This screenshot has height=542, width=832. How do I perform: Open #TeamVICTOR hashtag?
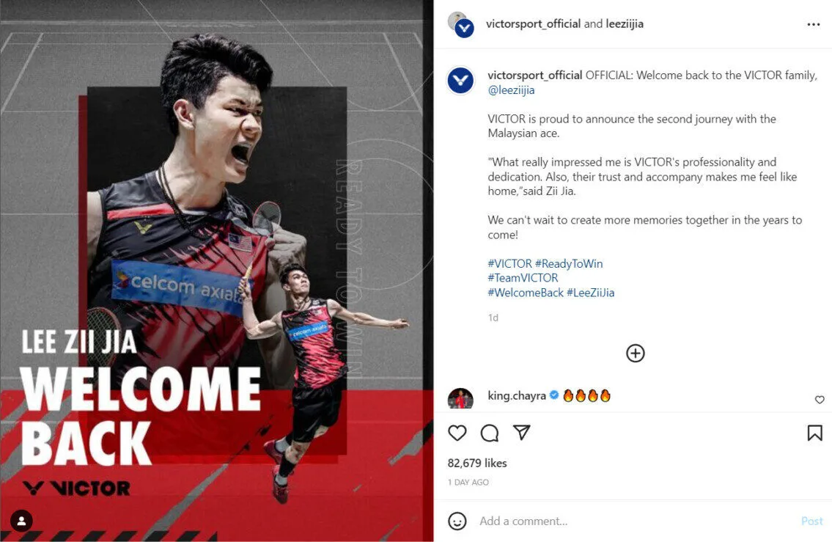point(523,278)
